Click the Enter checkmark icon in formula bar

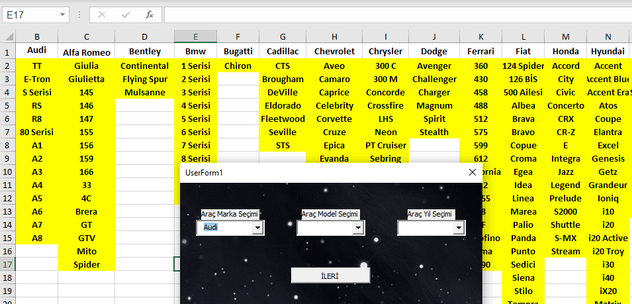(x=126, y=15)
